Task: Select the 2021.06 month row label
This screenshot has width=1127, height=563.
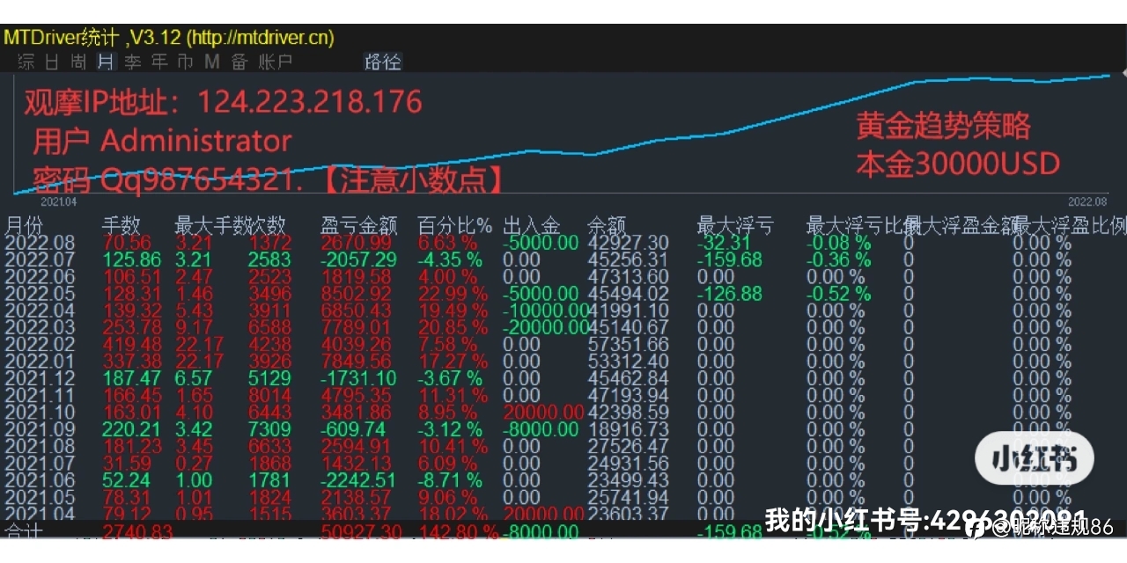Action: pos(41,480)
